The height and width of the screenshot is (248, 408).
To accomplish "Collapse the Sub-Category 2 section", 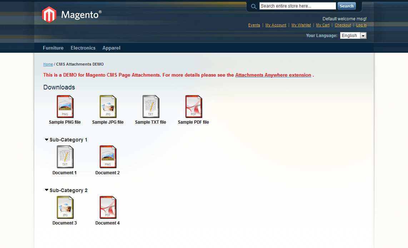I will [x=46, y=190].
